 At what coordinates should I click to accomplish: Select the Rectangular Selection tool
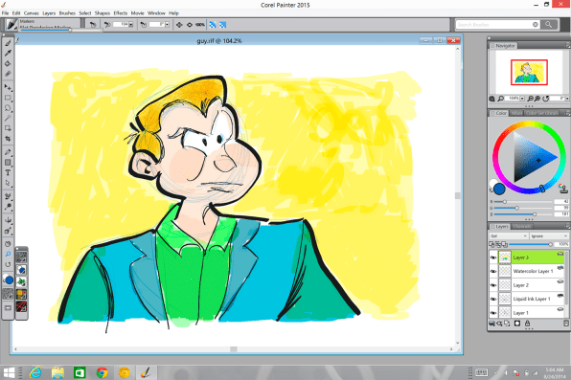pyautogui.click(x=8, y=98)
